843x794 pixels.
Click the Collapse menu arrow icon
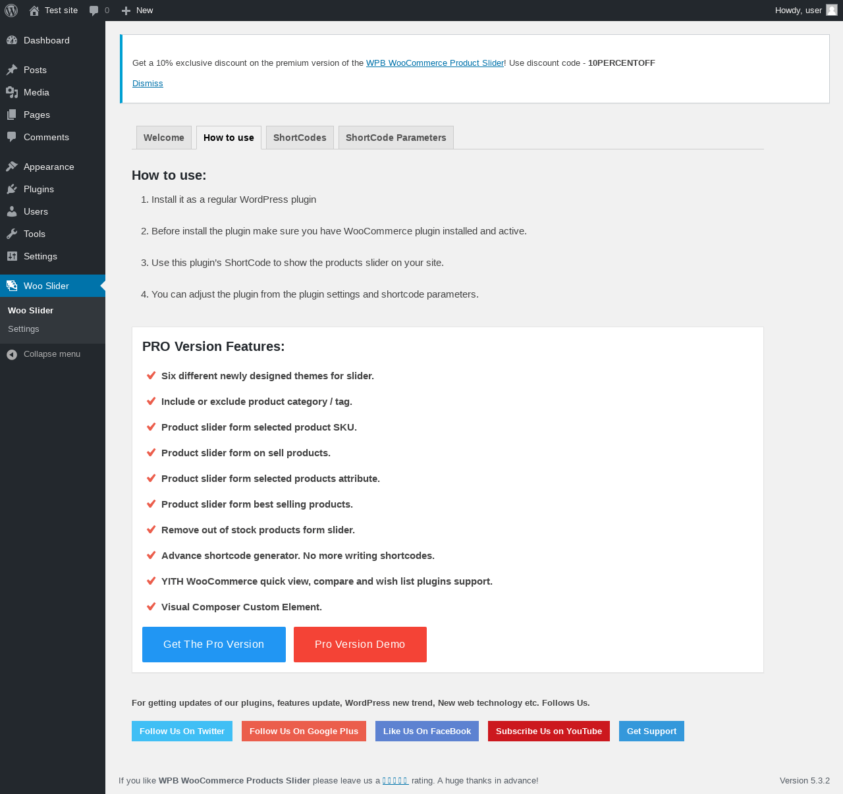coord(12,354)
